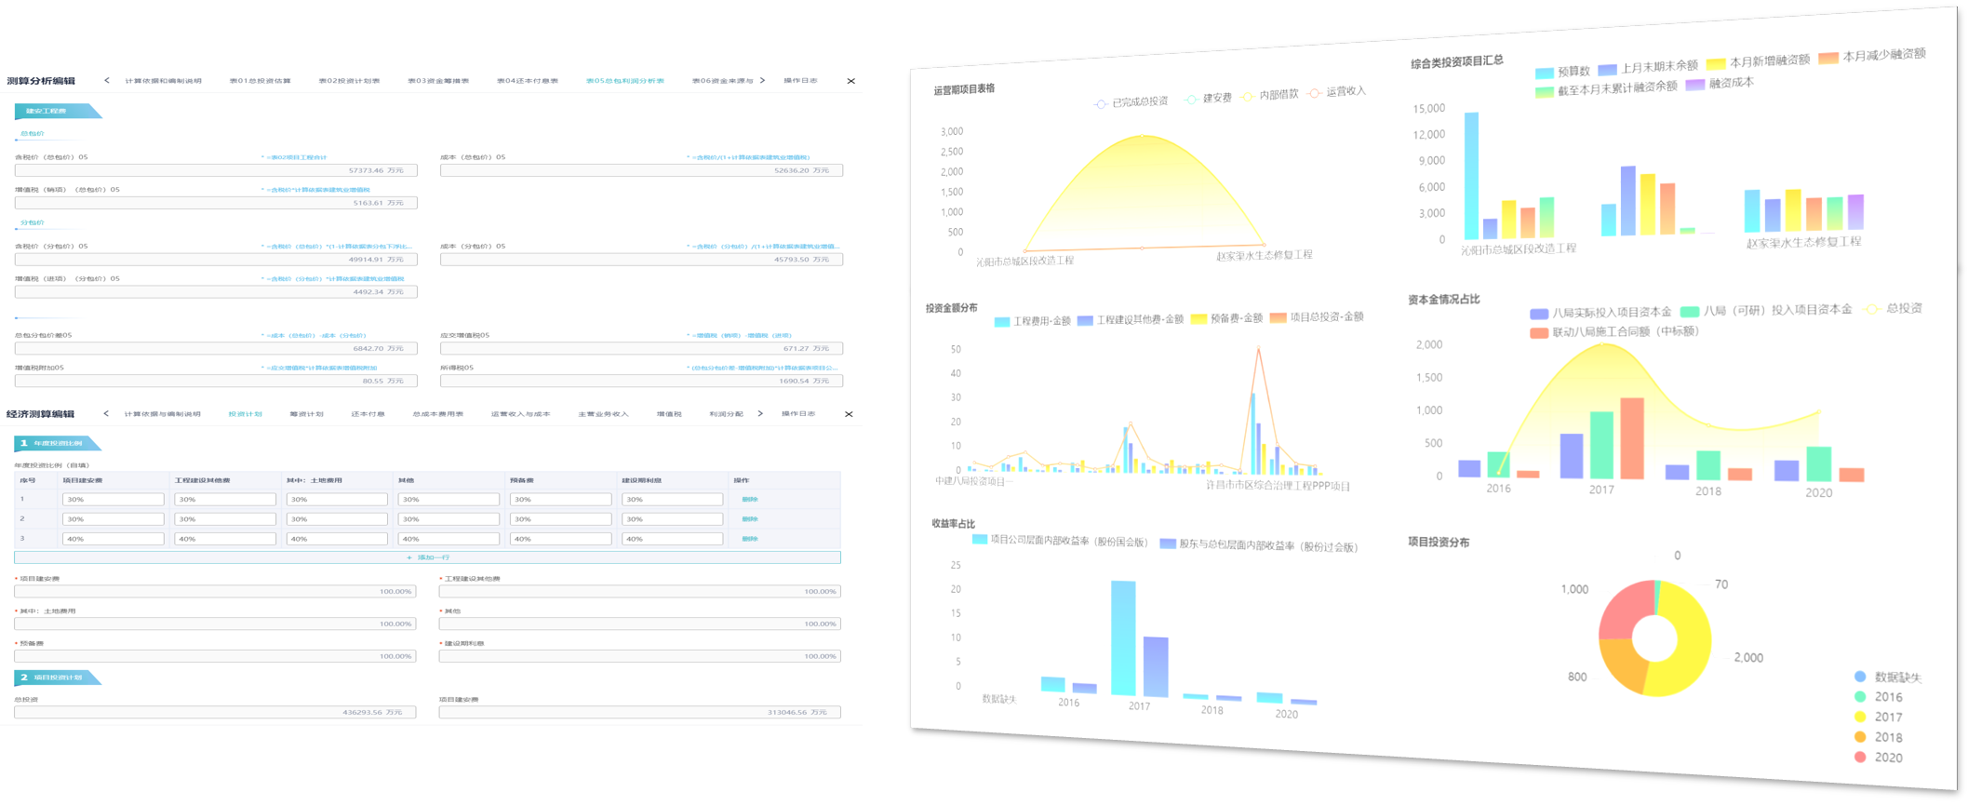Go to 表04还本付息表 tab
The height and width of the screenshot is (805, 1968).
point(528,81)
